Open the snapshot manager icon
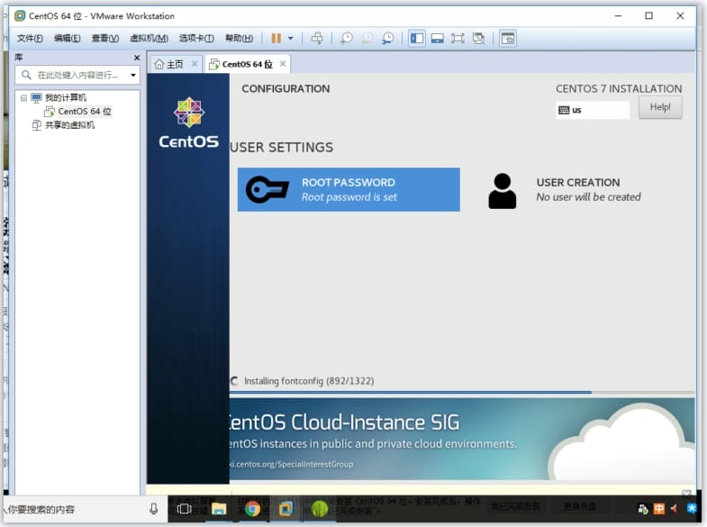707x527 pixels. pos(387,38)
